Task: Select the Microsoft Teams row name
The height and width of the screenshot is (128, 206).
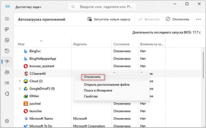Action: (41, 118)
